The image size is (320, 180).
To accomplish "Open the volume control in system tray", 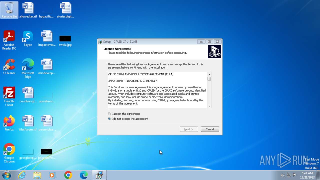I will coord(283,175).
